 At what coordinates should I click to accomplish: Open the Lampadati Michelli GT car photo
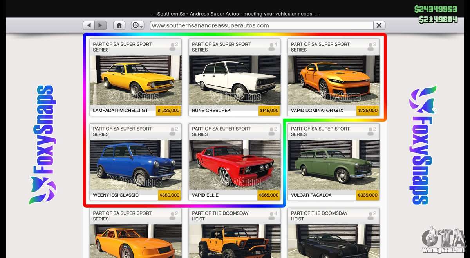136,80
